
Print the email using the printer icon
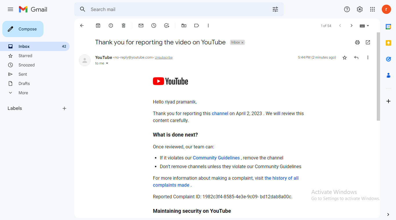357,42
